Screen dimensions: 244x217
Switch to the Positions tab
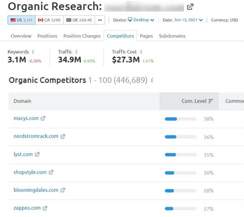[x=47, y=36]
